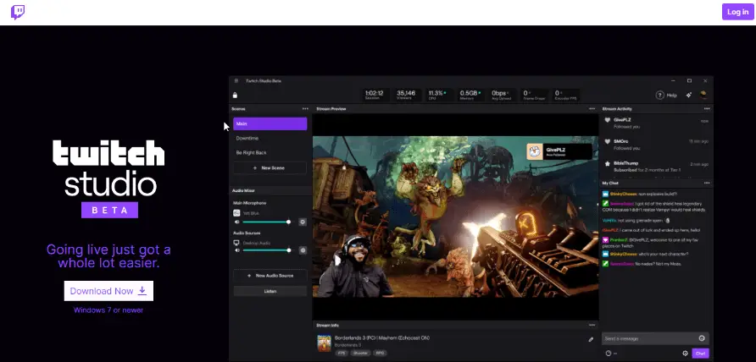The width and height of the screenshot is (756, 362).
Task: Click the RPG tag
Action: tap(380, 353)
